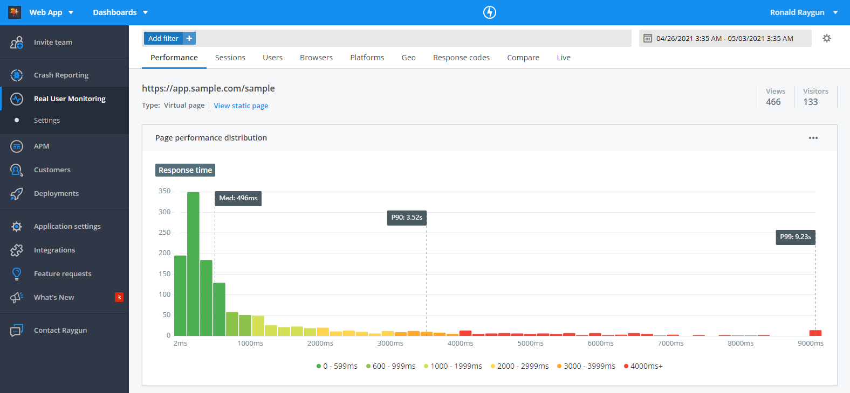850x393 pixels.
Task: Click the red bar at 9000ms
Action: pyautogui.click(x=815, y=333)
